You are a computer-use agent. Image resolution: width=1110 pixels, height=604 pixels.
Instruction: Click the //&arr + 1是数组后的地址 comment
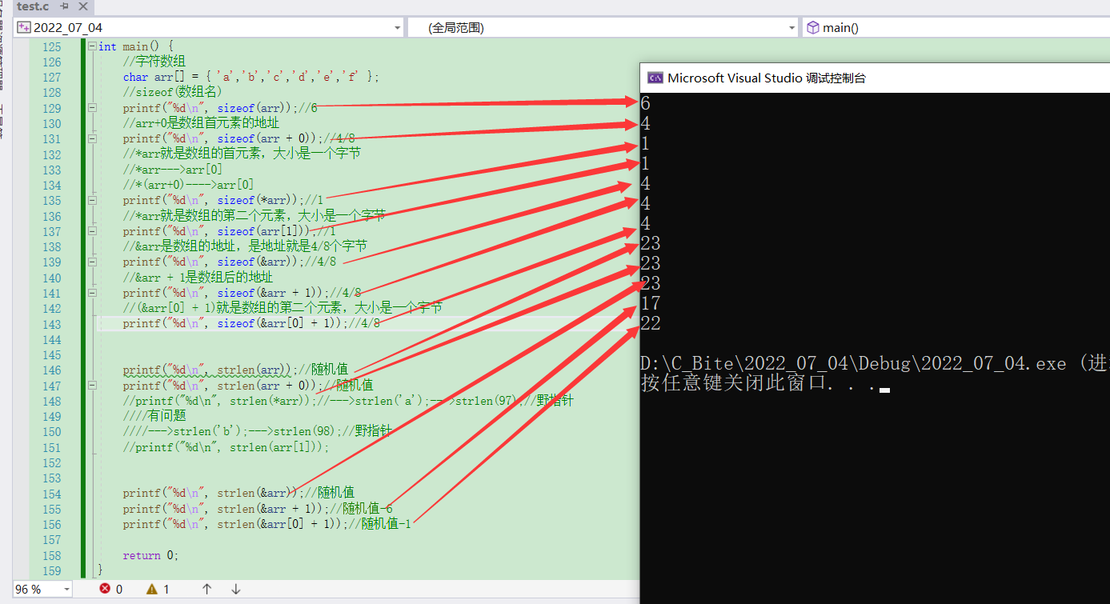(198, 278)
